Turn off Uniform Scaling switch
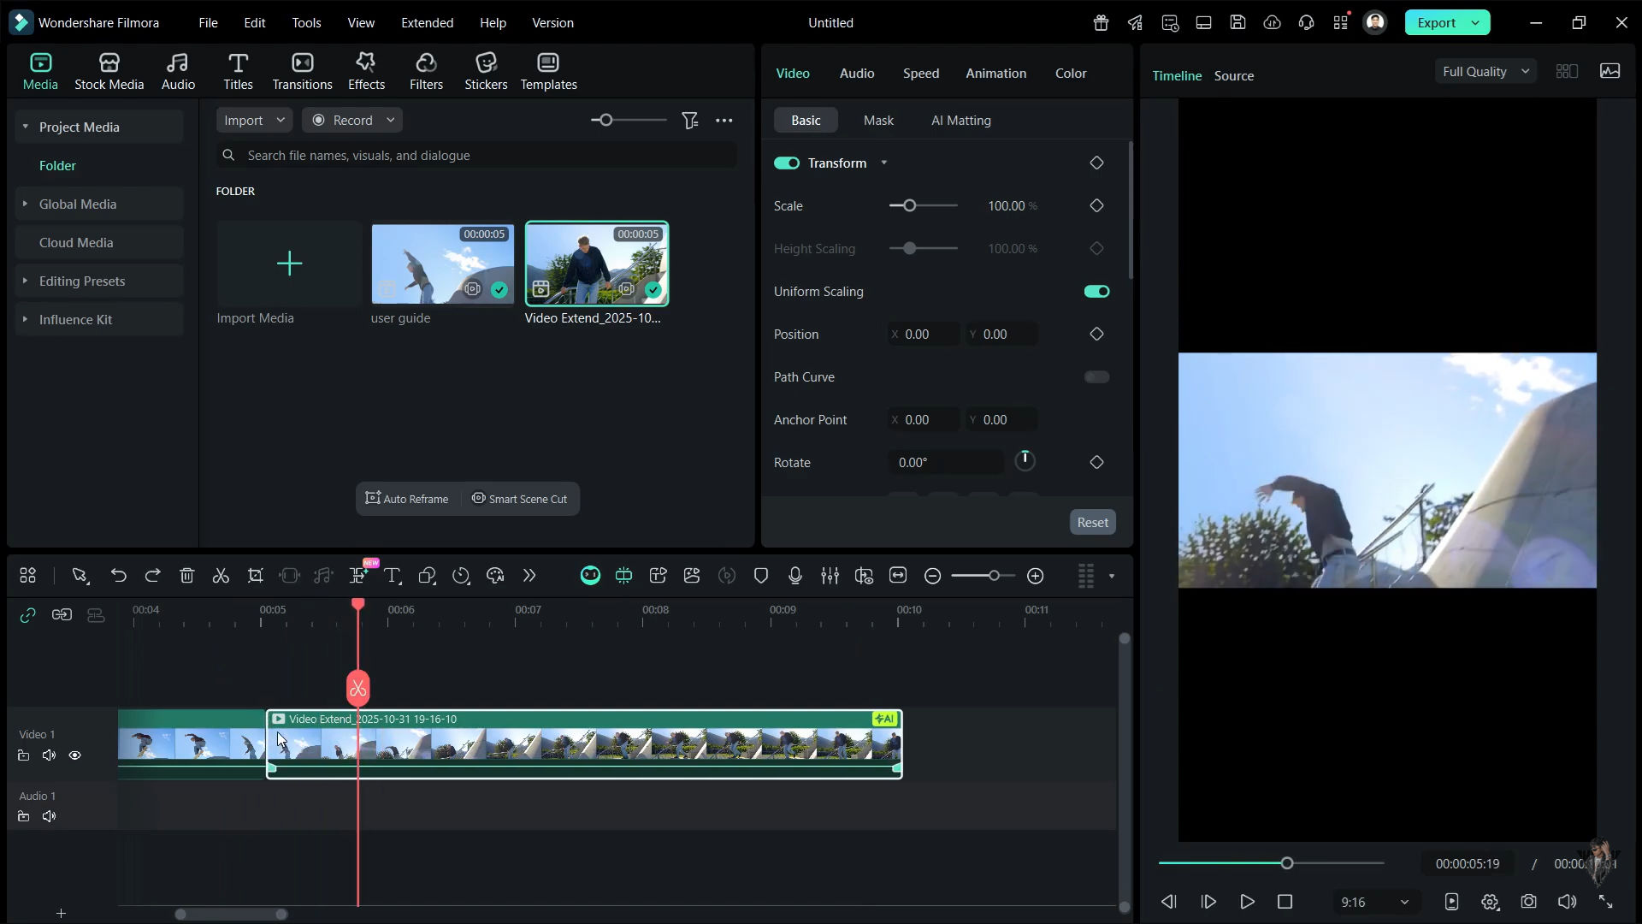This screenshot has width=1642, height=924. click(x=1096, y=292)
